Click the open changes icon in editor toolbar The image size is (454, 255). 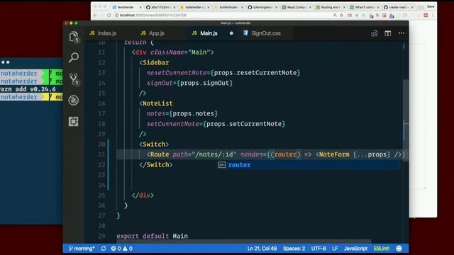(375, 33)
